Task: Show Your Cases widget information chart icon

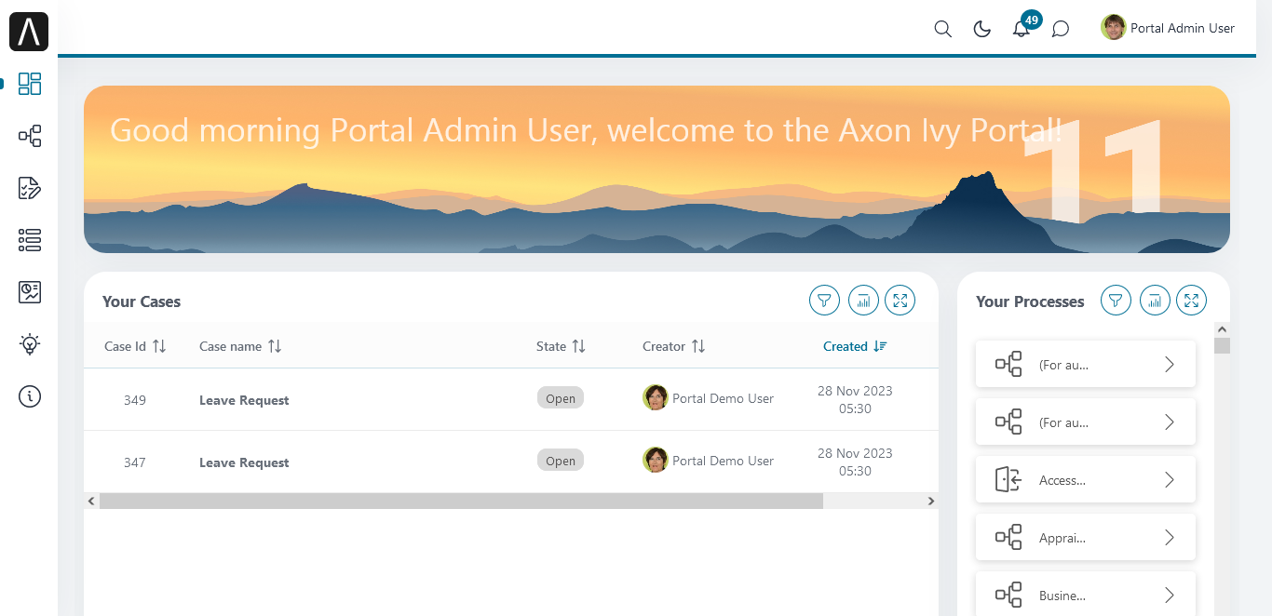Action: point(863,301)
